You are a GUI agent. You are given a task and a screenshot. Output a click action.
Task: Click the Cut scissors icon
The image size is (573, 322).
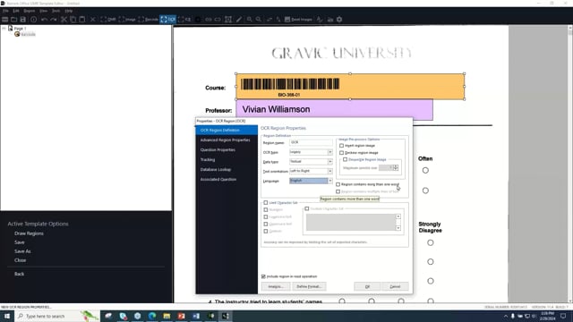tap(64, 20)
